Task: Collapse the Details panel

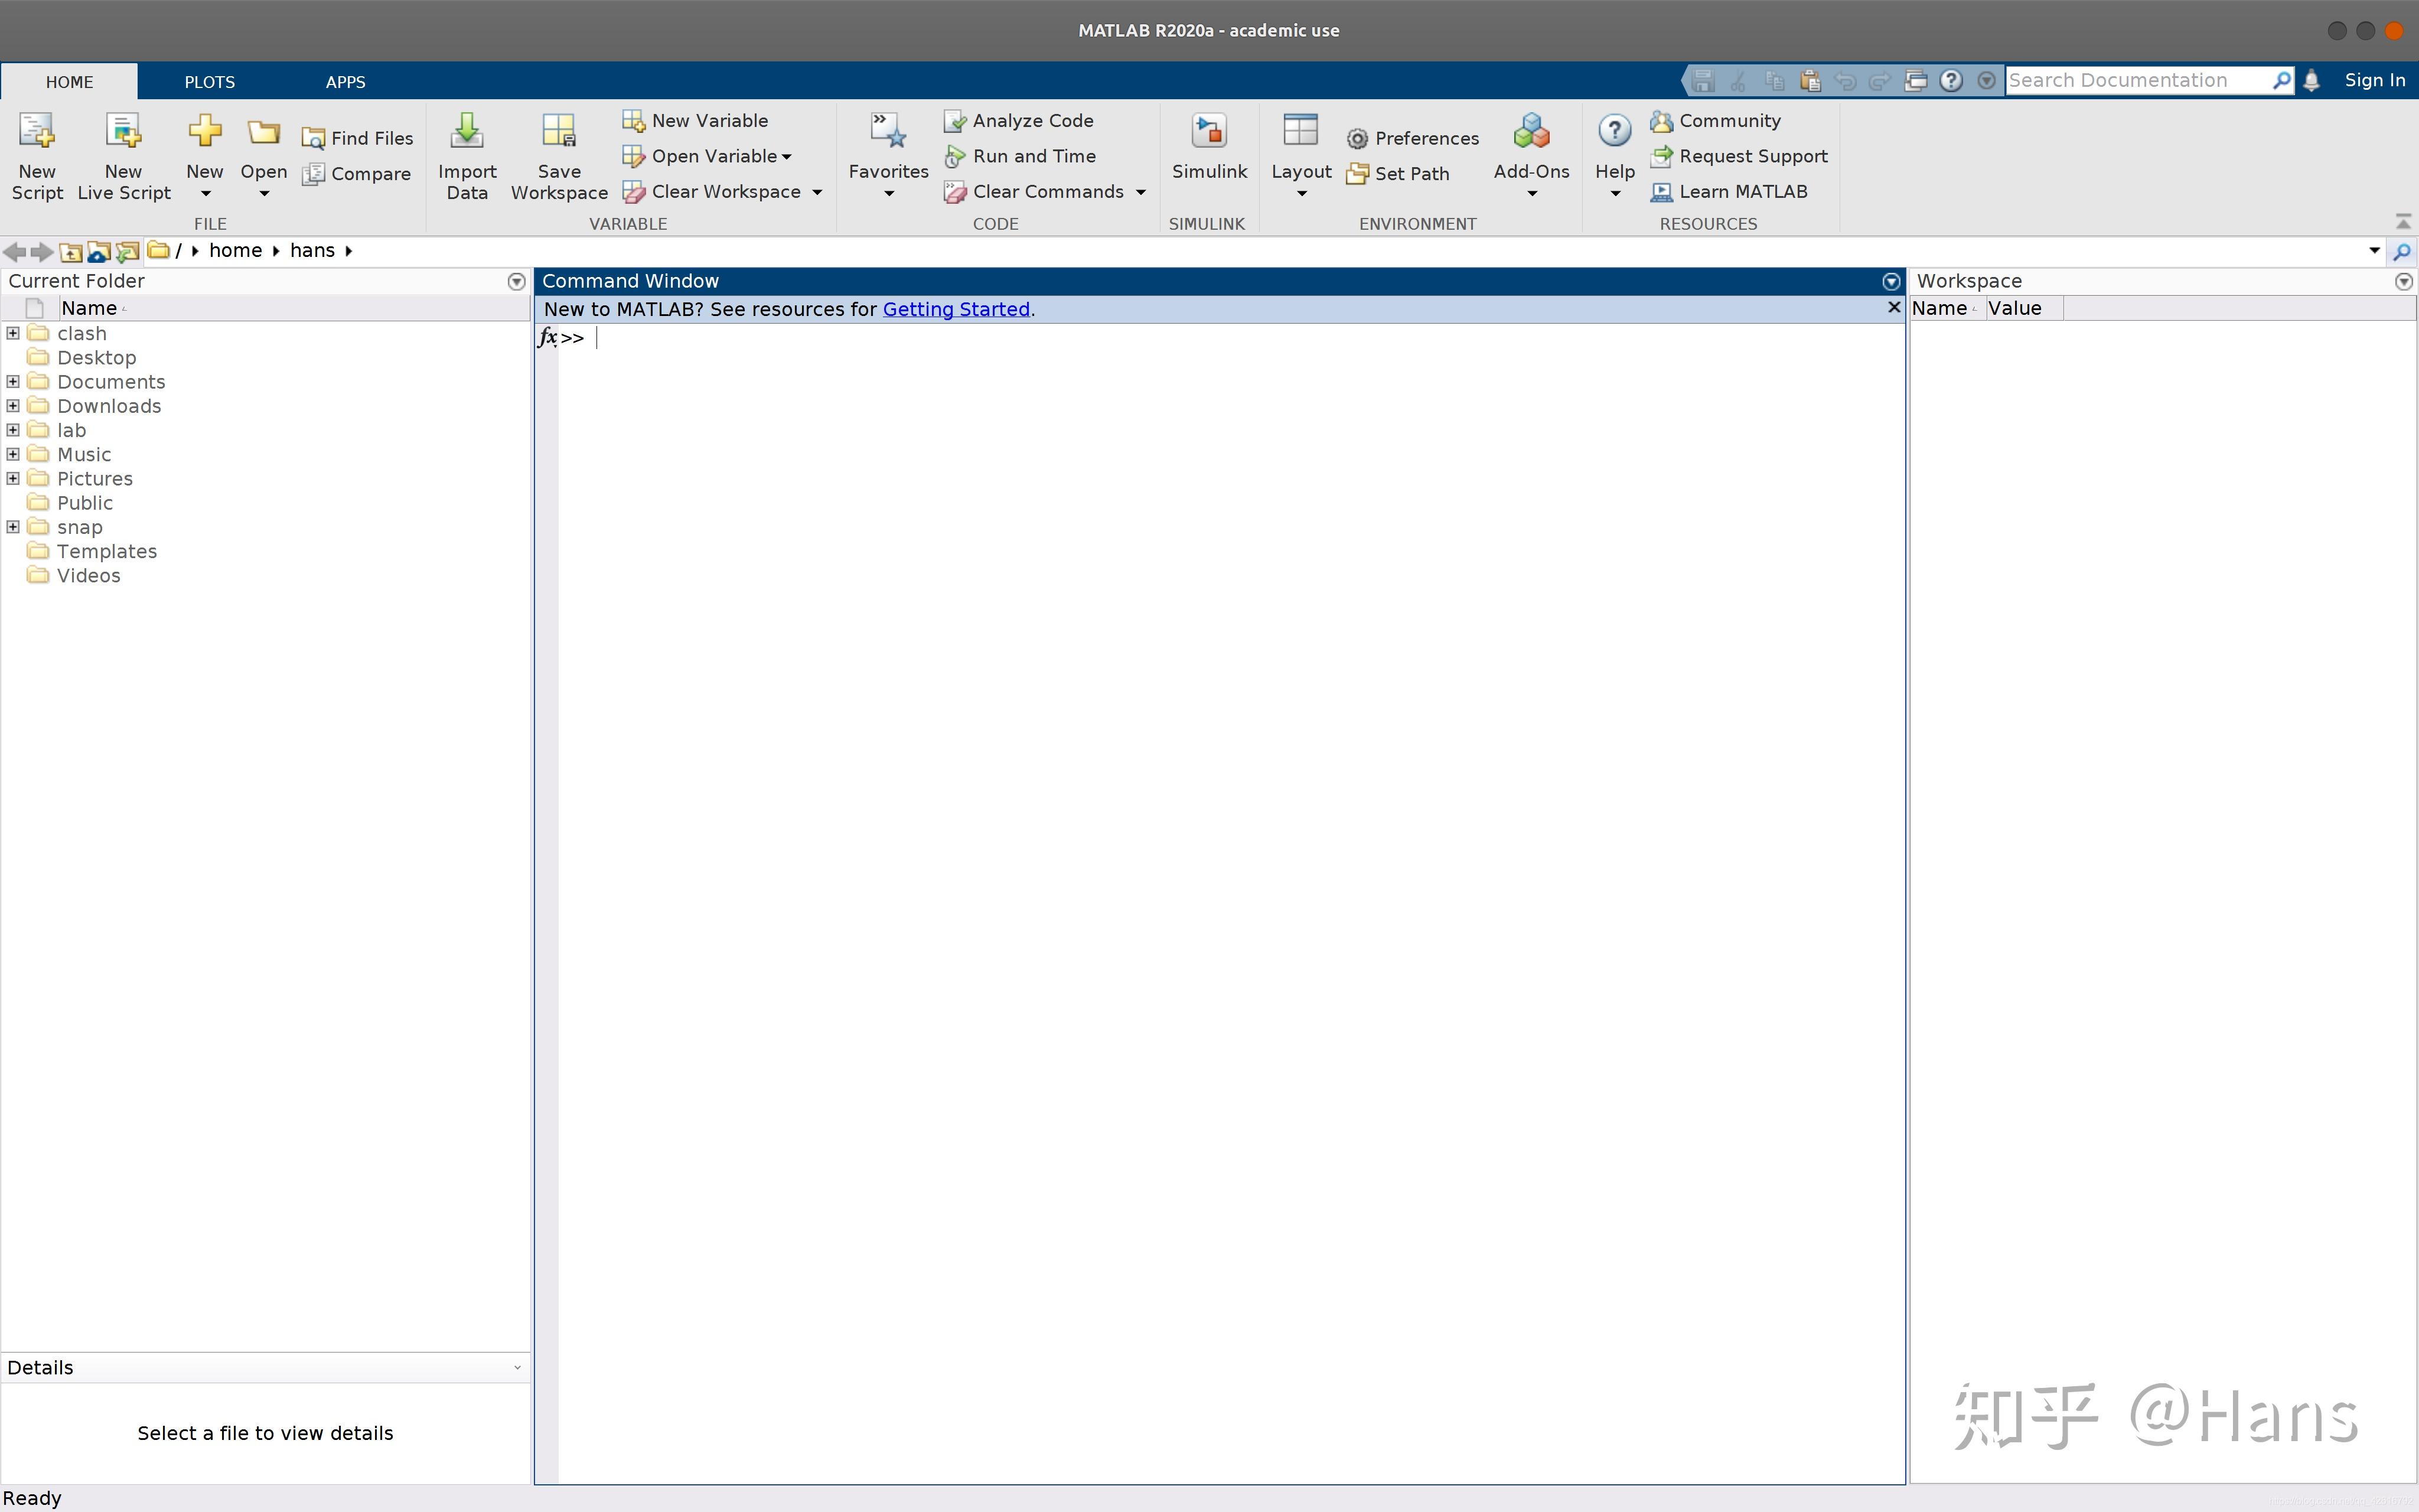Action: pyautogui.click(x=517, y=1368)
